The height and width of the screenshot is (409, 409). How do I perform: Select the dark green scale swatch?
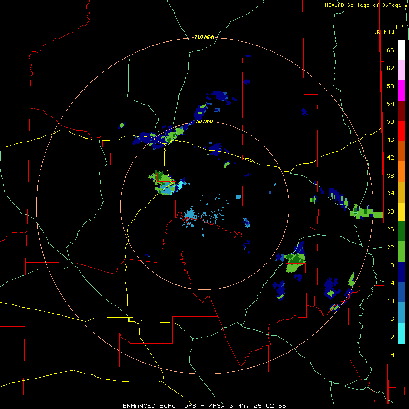401,231
